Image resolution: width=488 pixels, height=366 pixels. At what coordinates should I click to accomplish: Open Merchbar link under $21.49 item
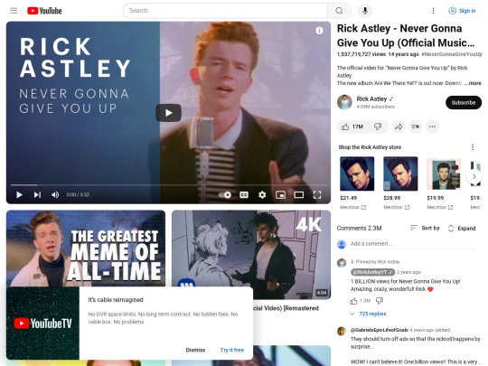(x=353, y=207)
